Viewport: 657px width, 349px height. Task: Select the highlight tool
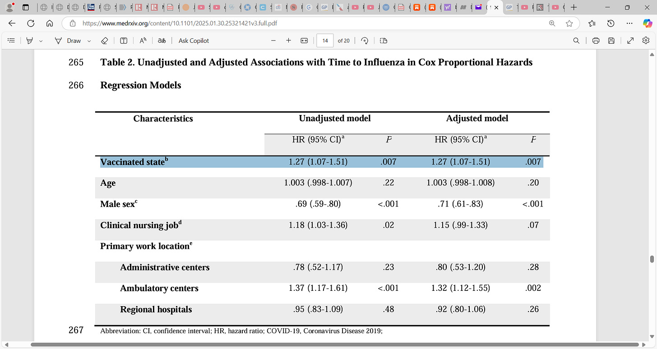(30, 41)
